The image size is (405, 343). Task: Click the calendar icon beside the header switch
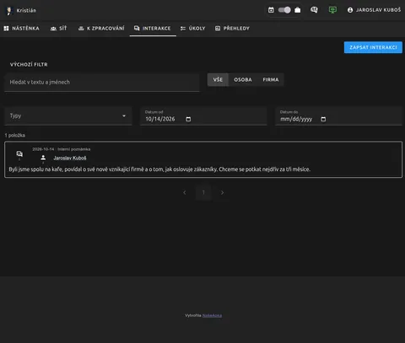(x=271, y=10)
